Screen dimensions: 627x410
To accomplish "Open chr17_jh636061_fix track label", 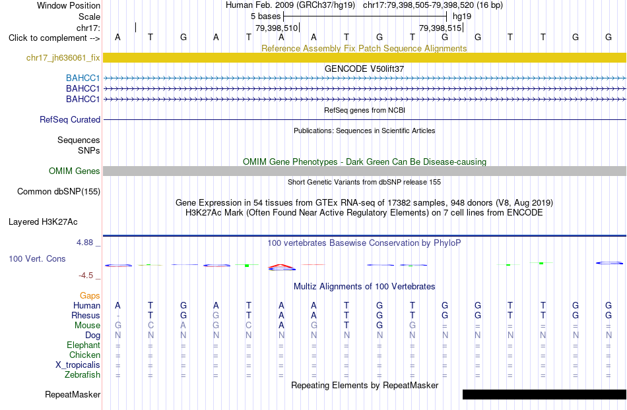I will pos(63,57).
